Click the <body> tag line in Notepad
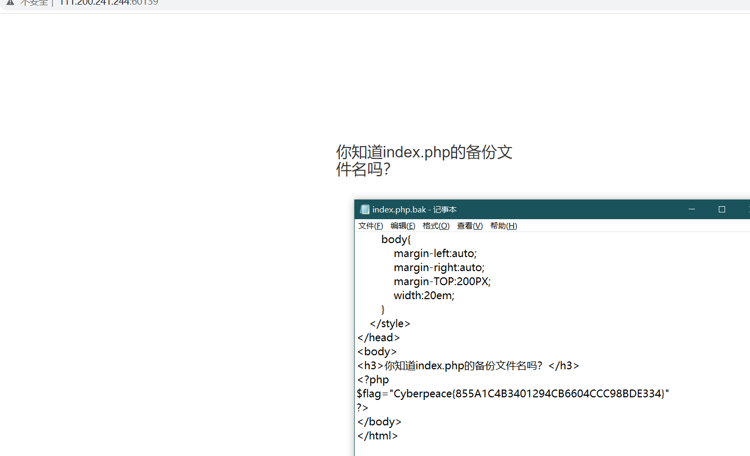 [x=377, y=352]
